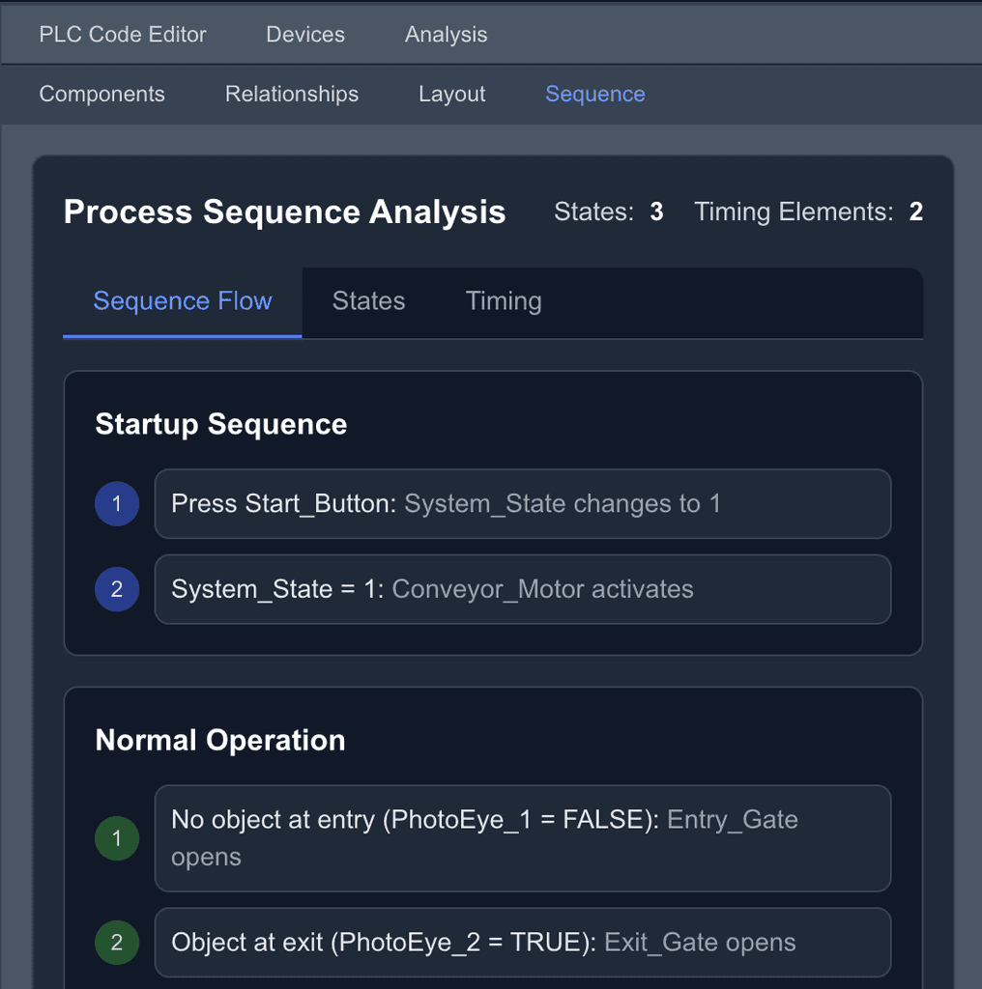Navigate to the Relationships section
Screen dimensions: 982x989
tap(291, 94)
